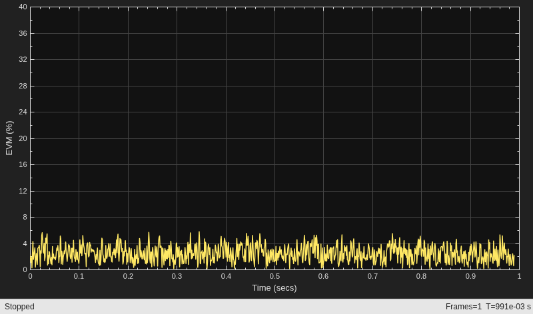Click the 36 tick label on y-axis
Screen dimensions: 533x314
tap(23, 33)
